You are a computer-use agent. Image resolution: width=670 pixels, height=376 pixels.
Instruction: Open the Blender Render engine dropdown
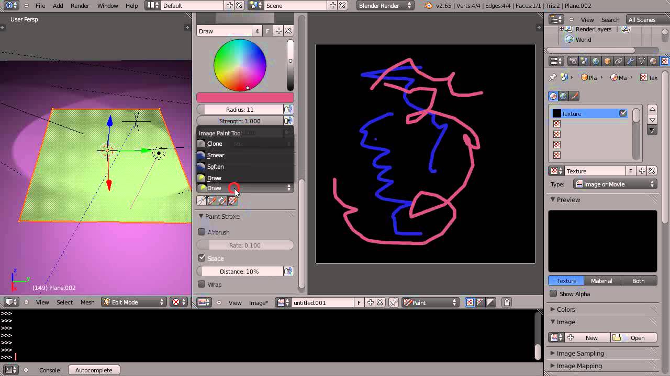coord(385,5)
